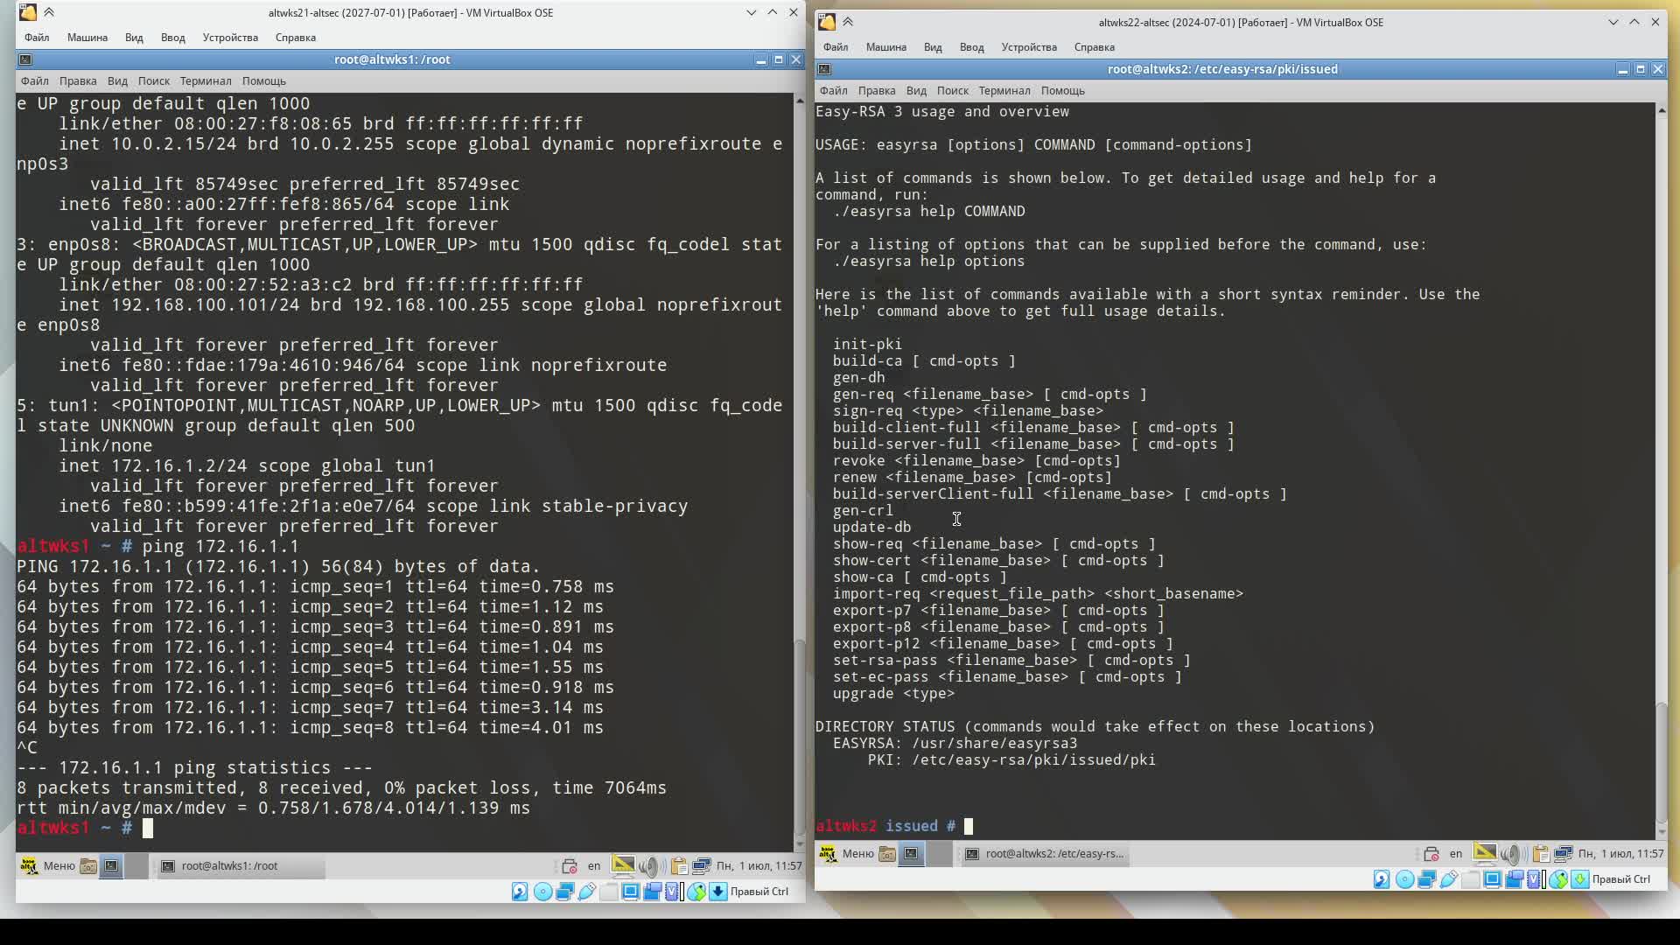Click altwks2 'issued #' prompt cursor

click(x=969, y=826)
